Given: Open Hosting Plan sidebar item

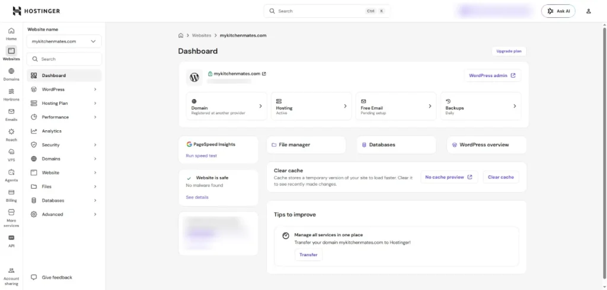Looking at the screenshot, I should pos(64,103).
